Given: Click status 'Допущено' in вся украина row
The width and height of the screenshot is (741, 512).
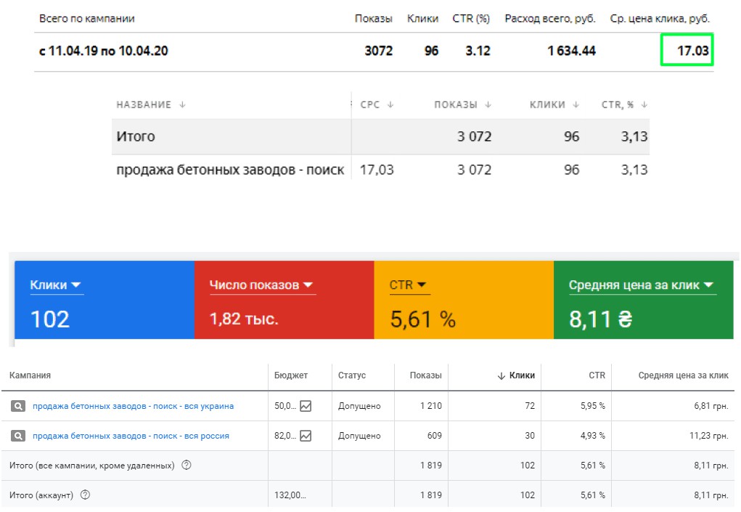Looking at the screenshot, I should click(359, 406).
